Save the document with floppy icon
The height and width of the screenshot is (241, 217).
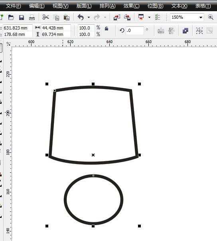coord(22,18)
